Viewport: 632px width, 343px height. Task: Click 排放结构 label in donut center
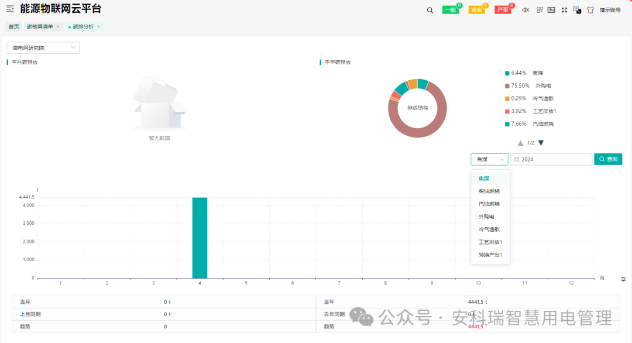pos(418,108)
